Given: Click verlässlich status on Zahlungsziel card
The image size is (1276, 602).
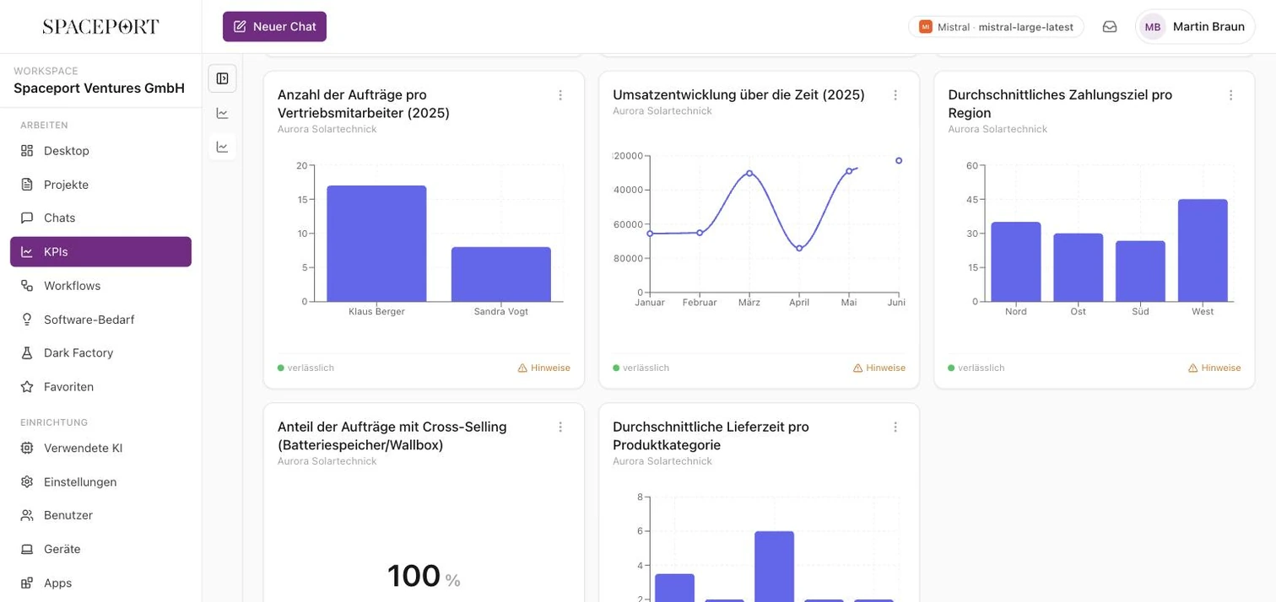Looking at the screenshot, I should [976, 368].
